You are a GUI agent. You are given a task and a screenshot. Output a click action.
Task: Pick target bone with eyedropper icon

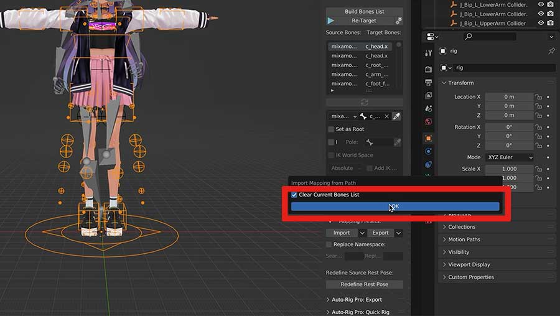click(396, 116)
